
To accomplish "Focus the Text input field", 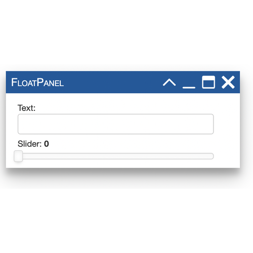I will pos(115,124).
